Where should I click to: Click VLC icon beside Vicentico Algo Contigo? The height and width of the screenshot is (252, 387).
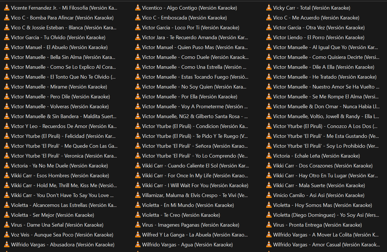[138, 8]
